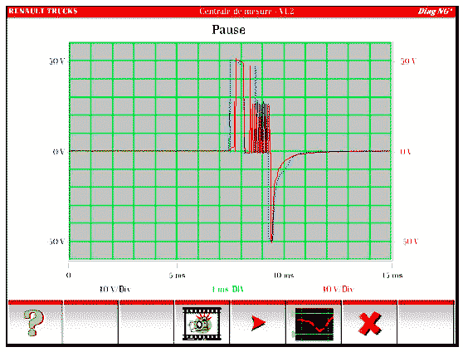
Task: Click the red right axis 50 V marker
Action: pyautogui.click(x=408, y=61)
